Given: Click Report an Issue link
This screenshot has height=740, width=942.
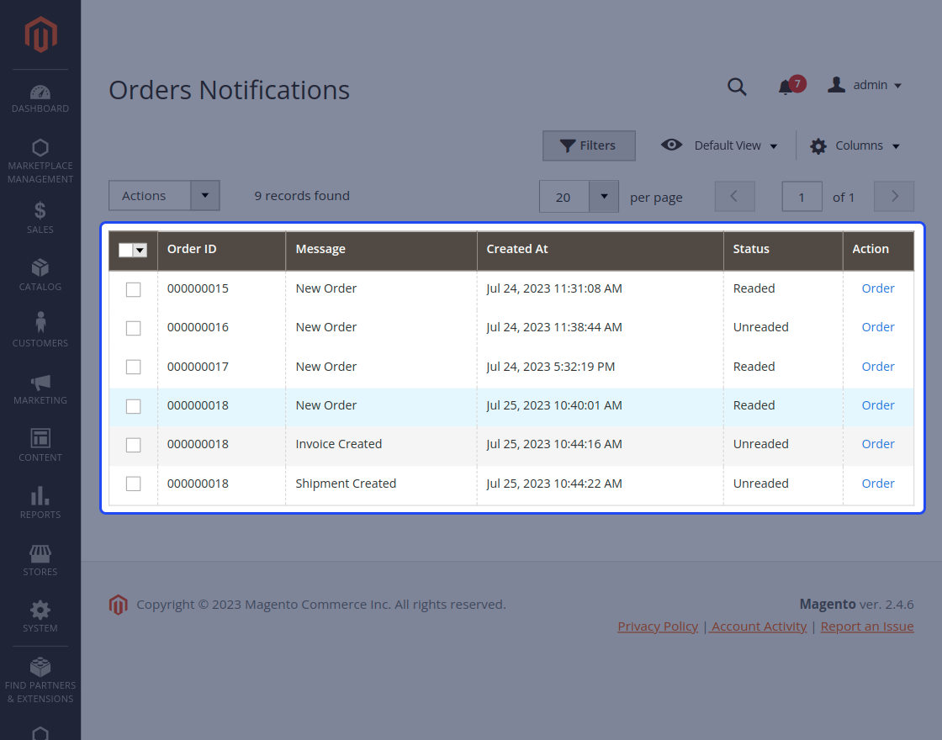Looking at the screenshot, I should (867, 626).
